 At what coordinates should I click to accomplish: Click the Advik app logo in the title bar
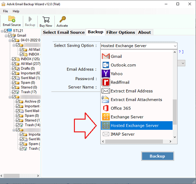(3, 4)
